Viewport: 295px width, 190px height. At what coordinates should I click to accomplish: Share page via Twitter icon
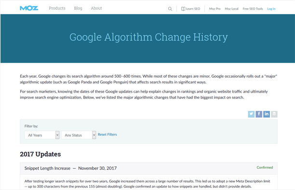tap(251, 114)
